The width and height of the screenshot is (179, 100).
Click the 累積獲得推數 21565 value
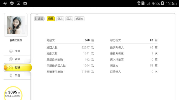point(86,72)
